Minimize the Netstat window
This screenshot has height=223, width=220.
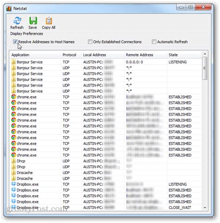click(181, 7)
